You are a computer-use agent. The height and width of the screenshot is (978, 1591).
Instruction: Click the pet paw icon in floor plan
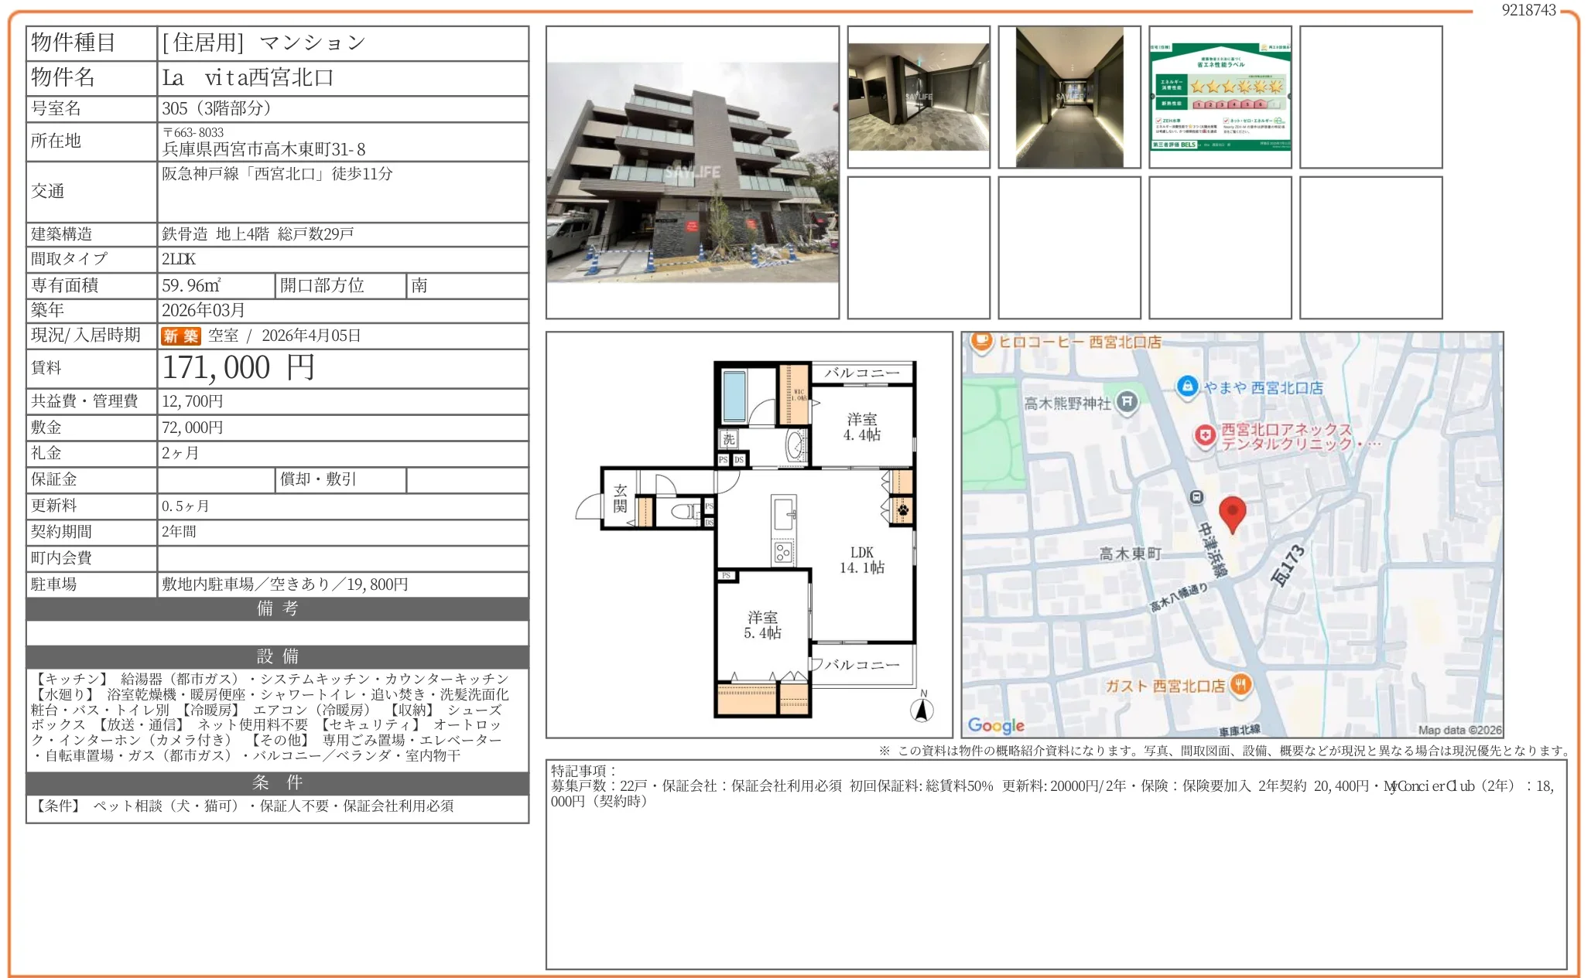(x=902, y=509)
